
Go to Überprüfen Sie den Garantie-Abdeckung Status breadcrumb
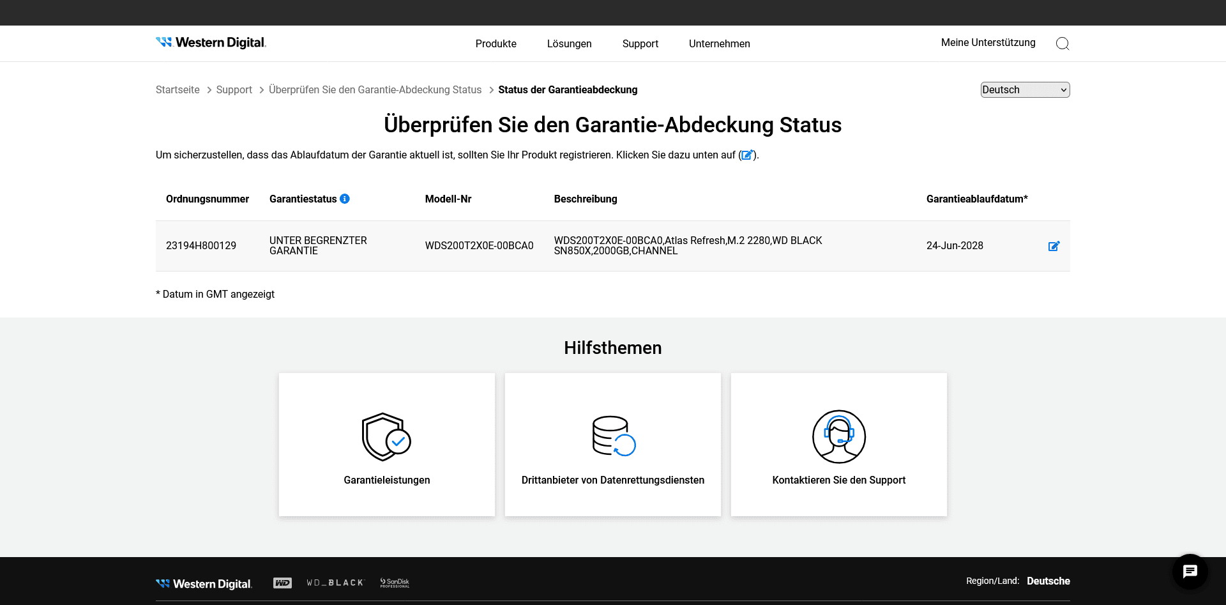click(375, 90)
